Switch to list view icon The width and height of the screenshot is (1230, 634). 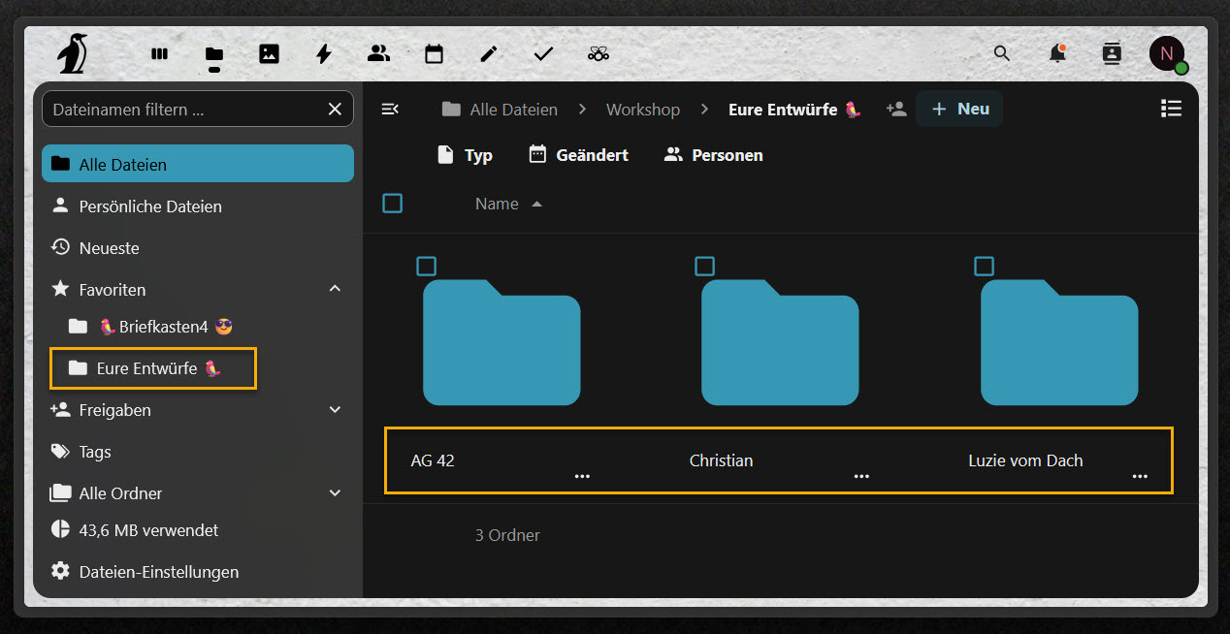pyautogui.click(x=1171, y=109)
